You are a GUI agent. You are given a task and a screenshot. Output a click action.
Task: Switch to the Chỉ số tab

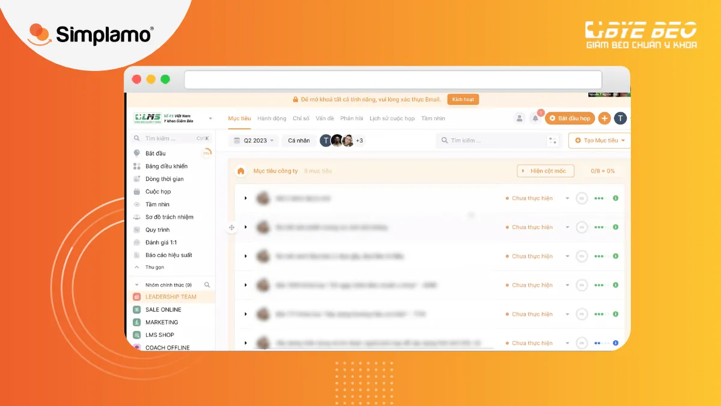301,118
